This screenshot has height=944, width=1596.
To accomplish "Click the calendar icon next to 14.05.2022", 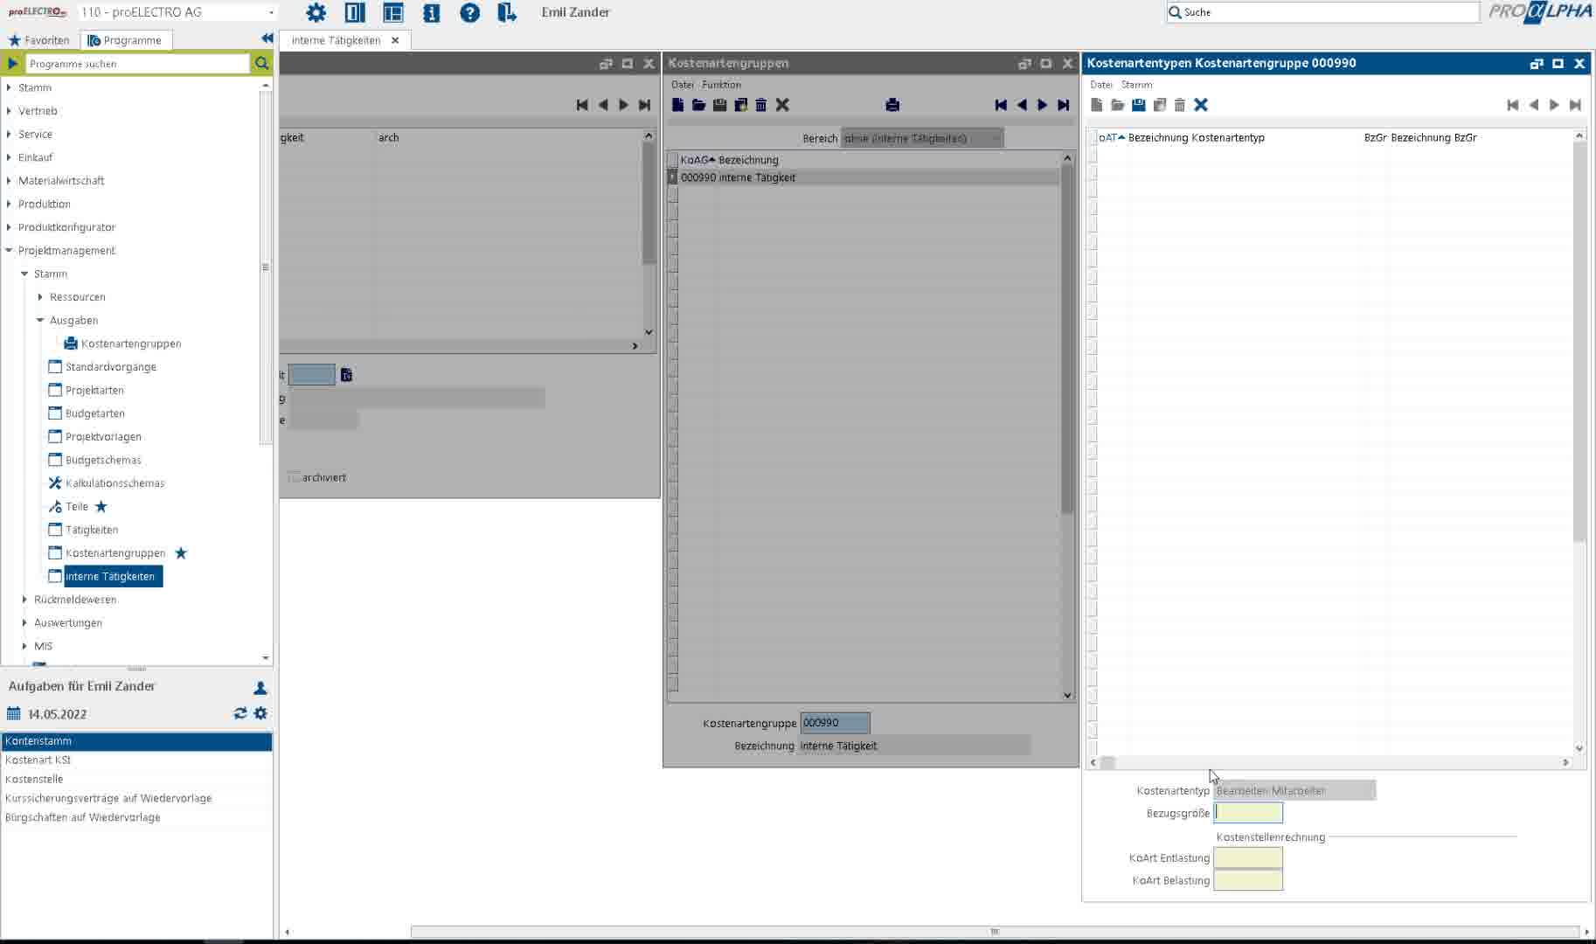I will coord(13,713).
